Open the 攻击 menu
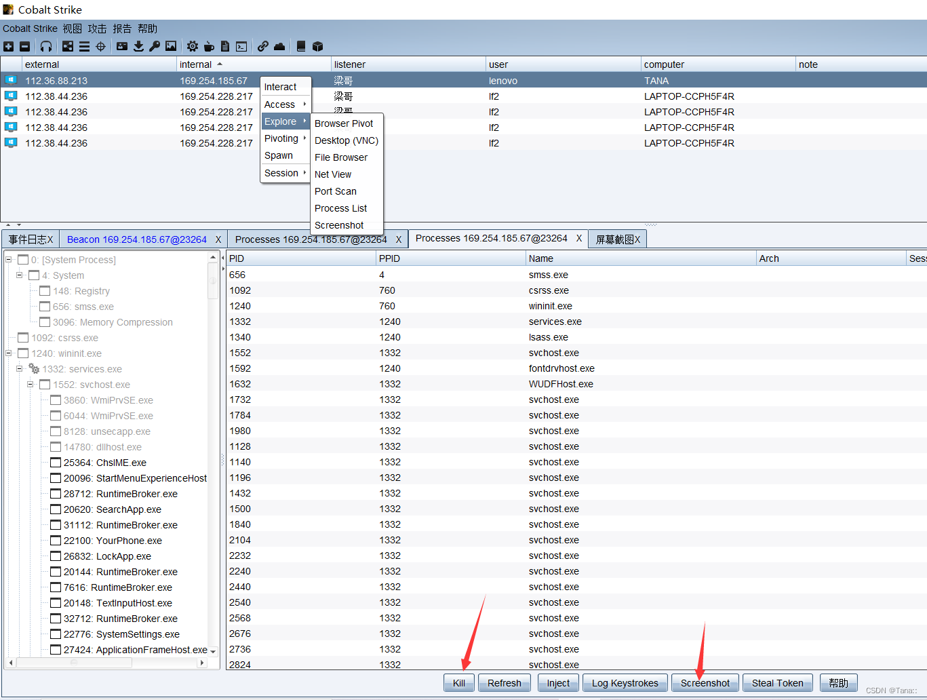 tap(97, 28)
